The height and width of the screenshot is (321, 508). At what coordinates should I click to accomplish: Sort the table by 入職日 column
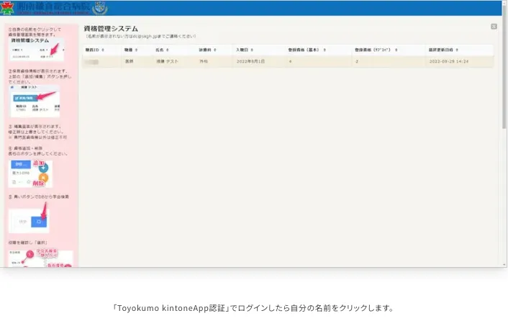point(245,50)
